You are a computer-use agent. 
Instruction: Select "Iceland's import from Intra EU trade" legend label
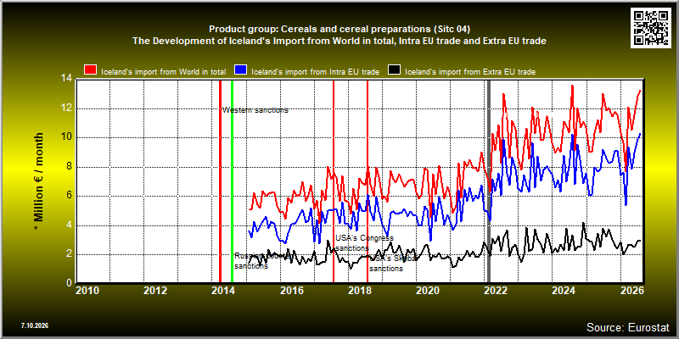316,72
